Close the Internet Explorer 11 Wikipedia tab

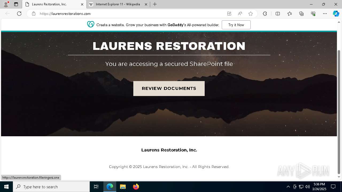coord(146,4)
